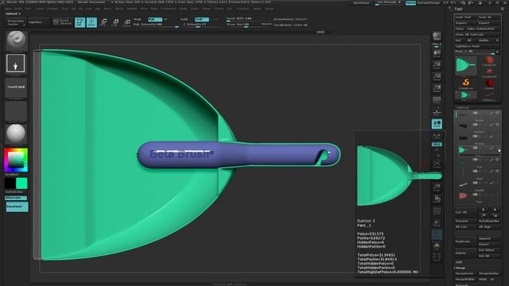Open the current brush thumbnail
509x286 pixels.
(16, 41)
